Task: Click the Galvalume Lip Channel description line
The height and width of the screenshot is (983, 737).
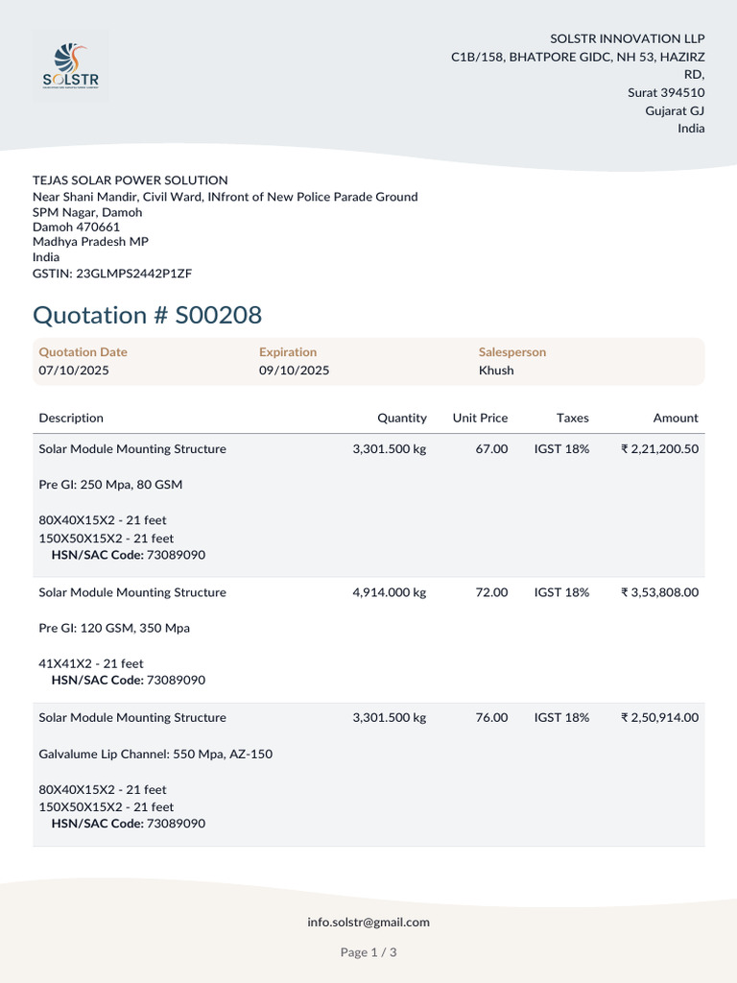Action: (x=155, y=754)
